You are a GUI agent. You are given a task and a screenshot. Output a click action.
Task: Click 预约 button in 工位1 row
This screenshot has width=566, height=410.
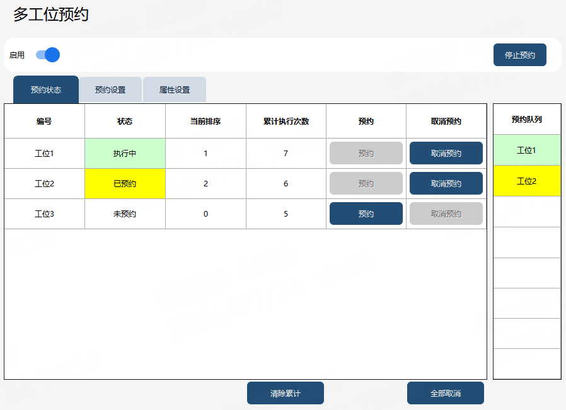(x=366, y=153)
